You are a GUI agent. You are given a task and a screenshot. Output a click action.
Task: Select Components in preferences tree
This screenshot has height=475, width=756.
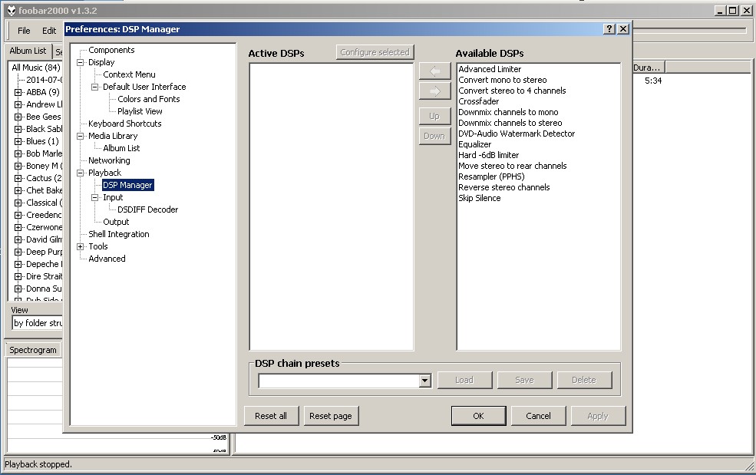pos(111,50)
